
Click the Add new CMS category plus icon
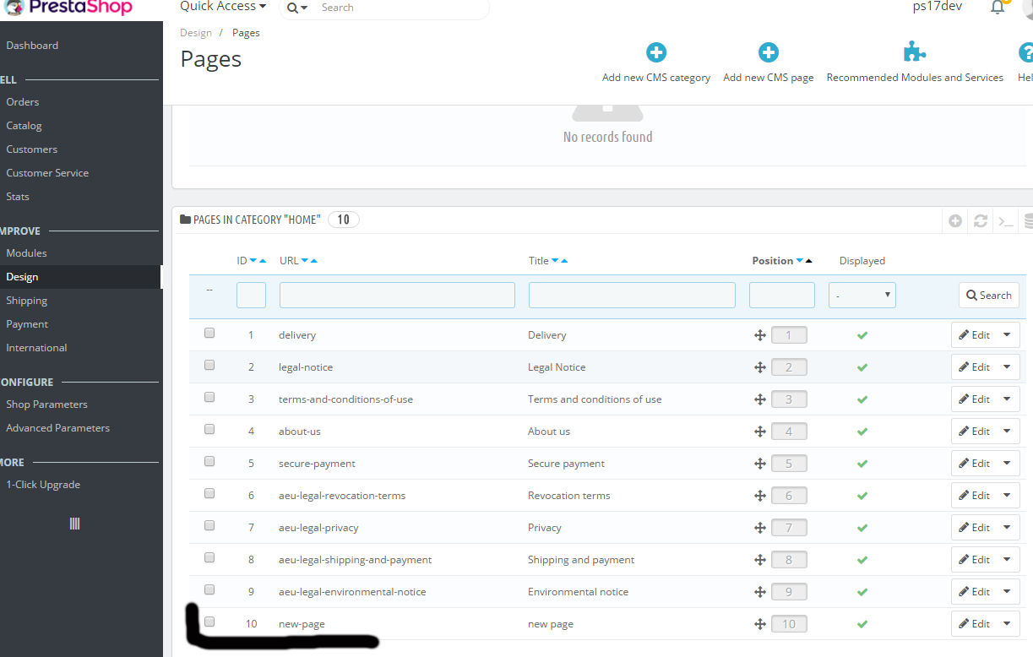pyautogui.click(x=656, y=52)
